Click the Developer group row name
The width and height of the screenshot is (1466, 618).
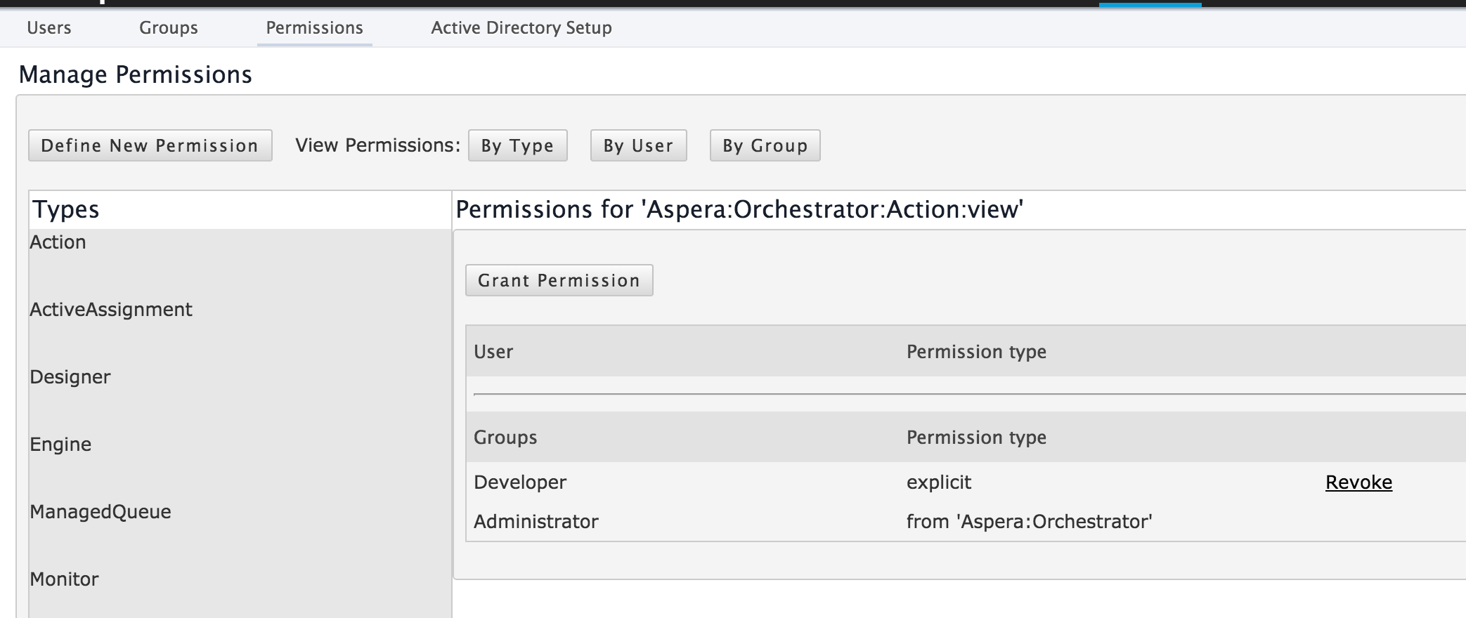520,482
